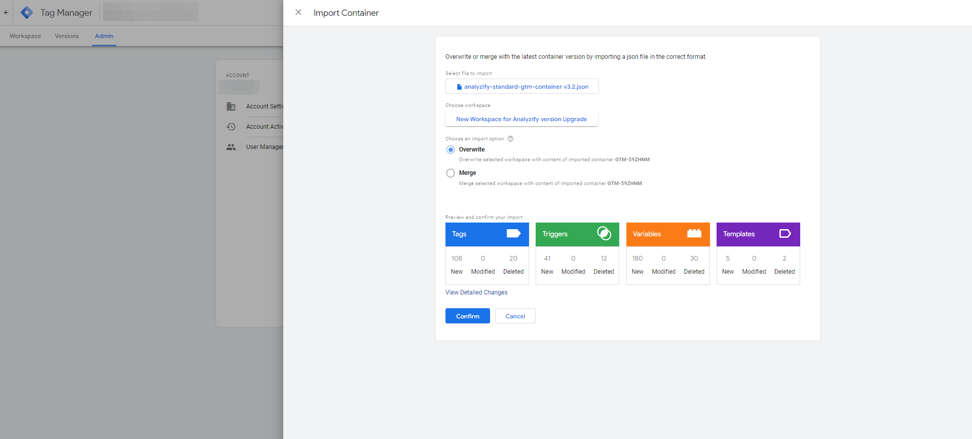Select the Overwrite import option
The image size is (972, 439).
click(x=451, y=150)
